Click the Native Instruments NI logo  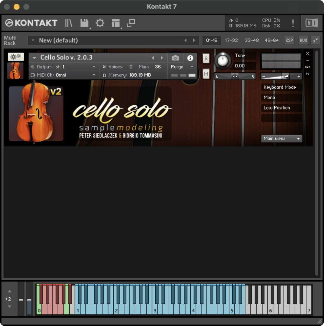pyautogui.click(x=312, y=23)
